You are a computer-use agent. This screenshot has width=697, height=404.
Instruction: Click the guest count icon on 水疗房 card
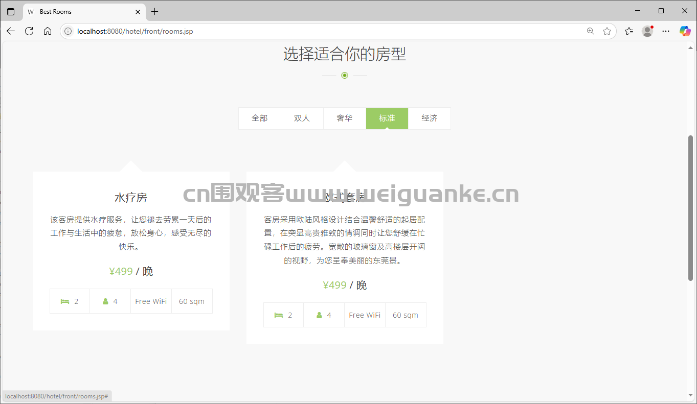(105, 301)
